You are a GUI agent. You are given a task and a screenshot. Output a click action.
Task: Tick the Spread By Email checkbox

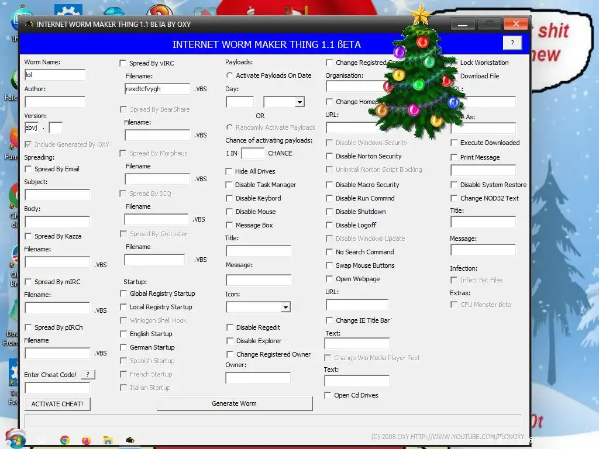[28, 169]
